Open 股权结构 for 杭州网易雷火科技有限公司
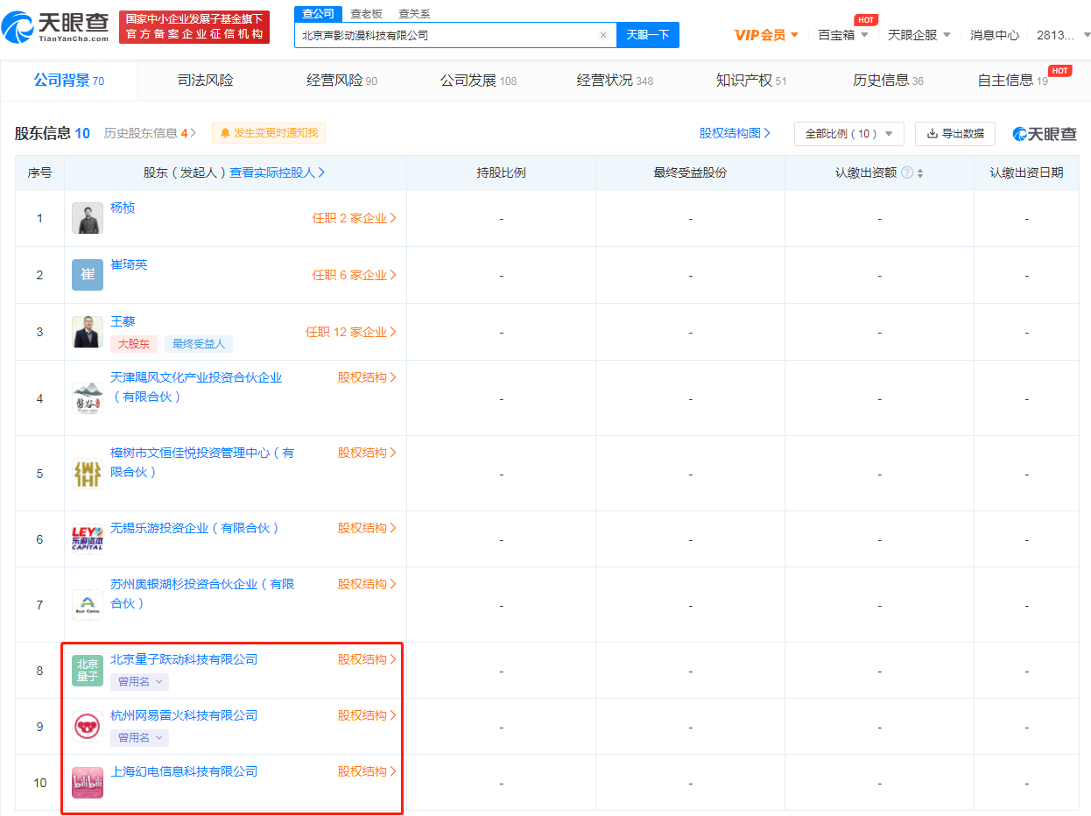This screenshot has width=1091, height=816. pyautogui.click(x=368, y=715)
